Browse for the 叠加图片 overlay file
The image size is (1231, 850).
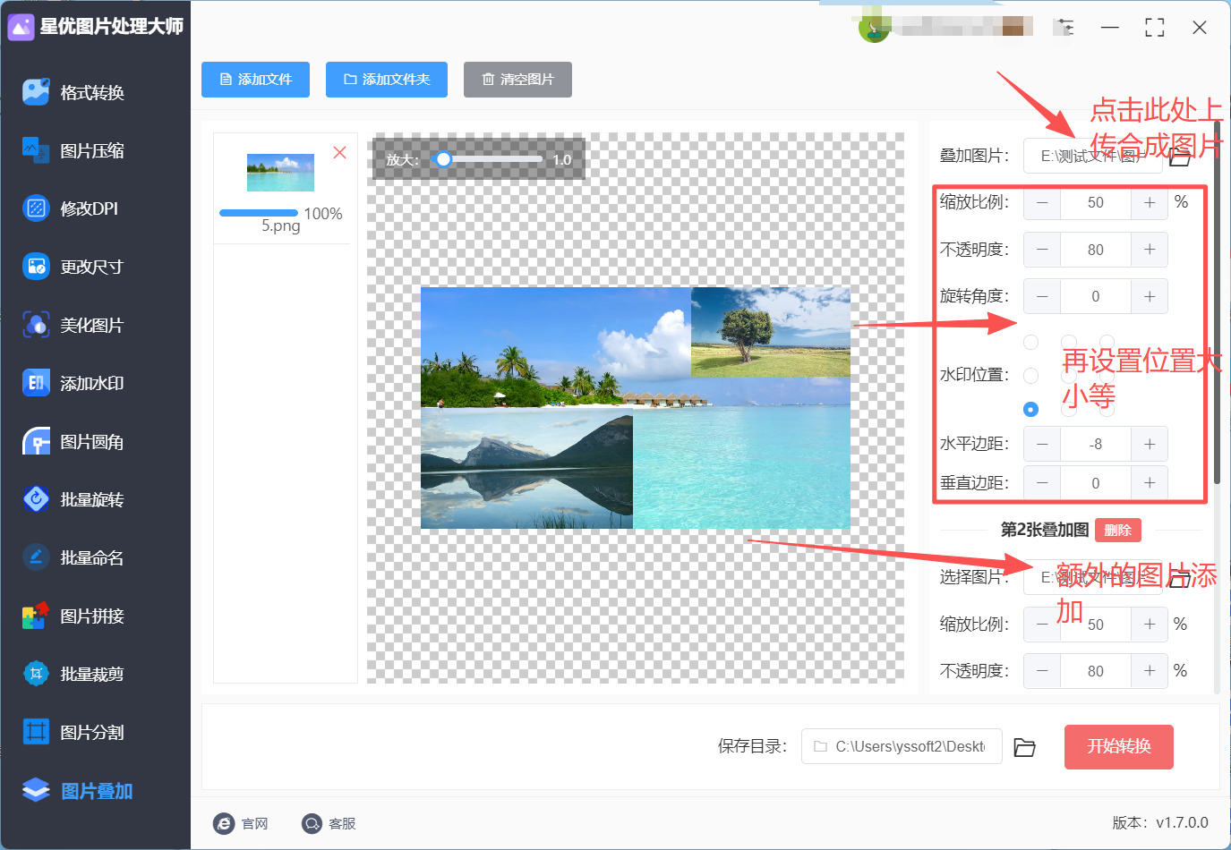pos(1180,157)
